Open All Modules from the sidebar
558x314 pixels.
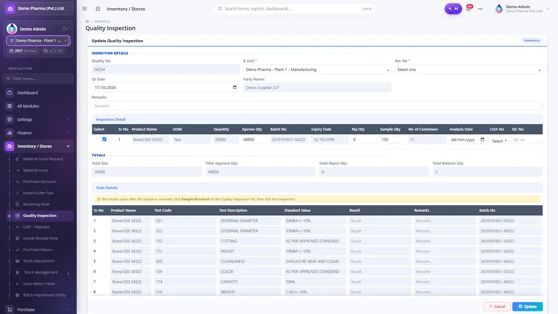pyautogui.click(x=38, y=106)
